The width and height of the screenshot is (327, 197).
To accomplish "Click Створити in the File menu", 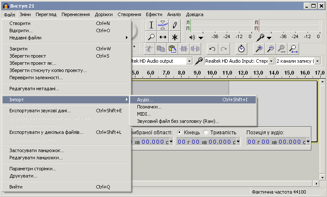I will coord(67,23).
